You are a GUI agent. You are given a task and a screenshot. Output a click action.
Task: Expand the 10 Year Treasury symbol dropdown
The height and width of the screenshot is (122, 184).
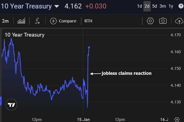(x=56, y=6)
